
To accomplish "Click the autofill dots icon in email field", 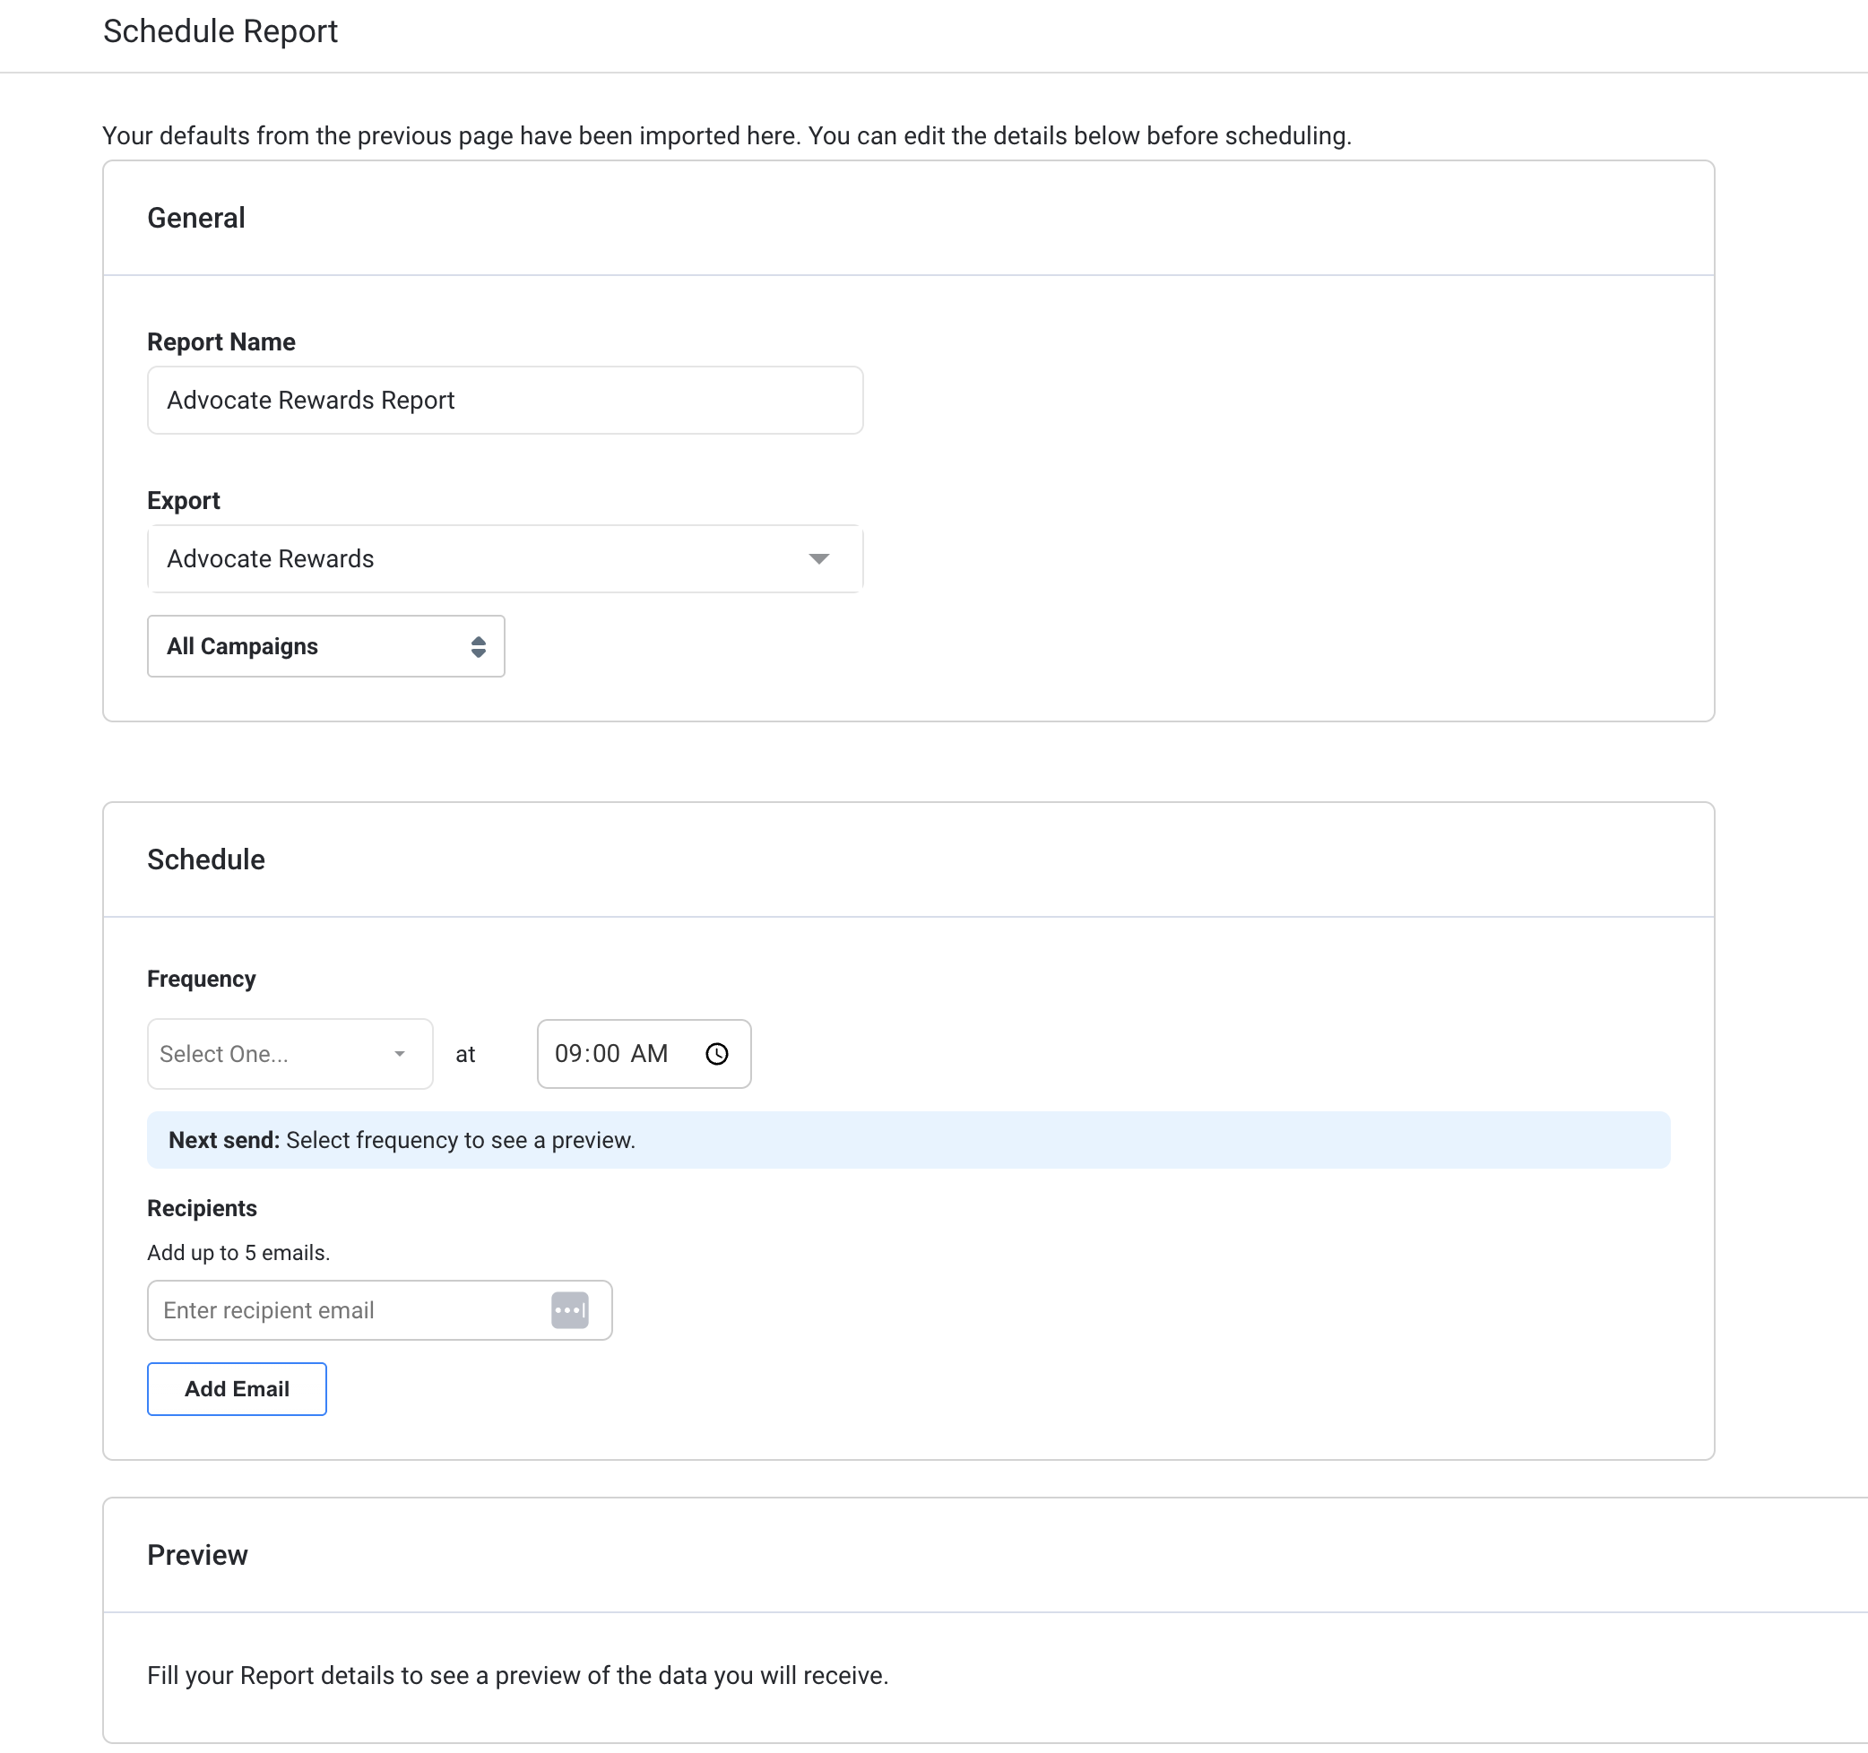I will point(569,1310).
